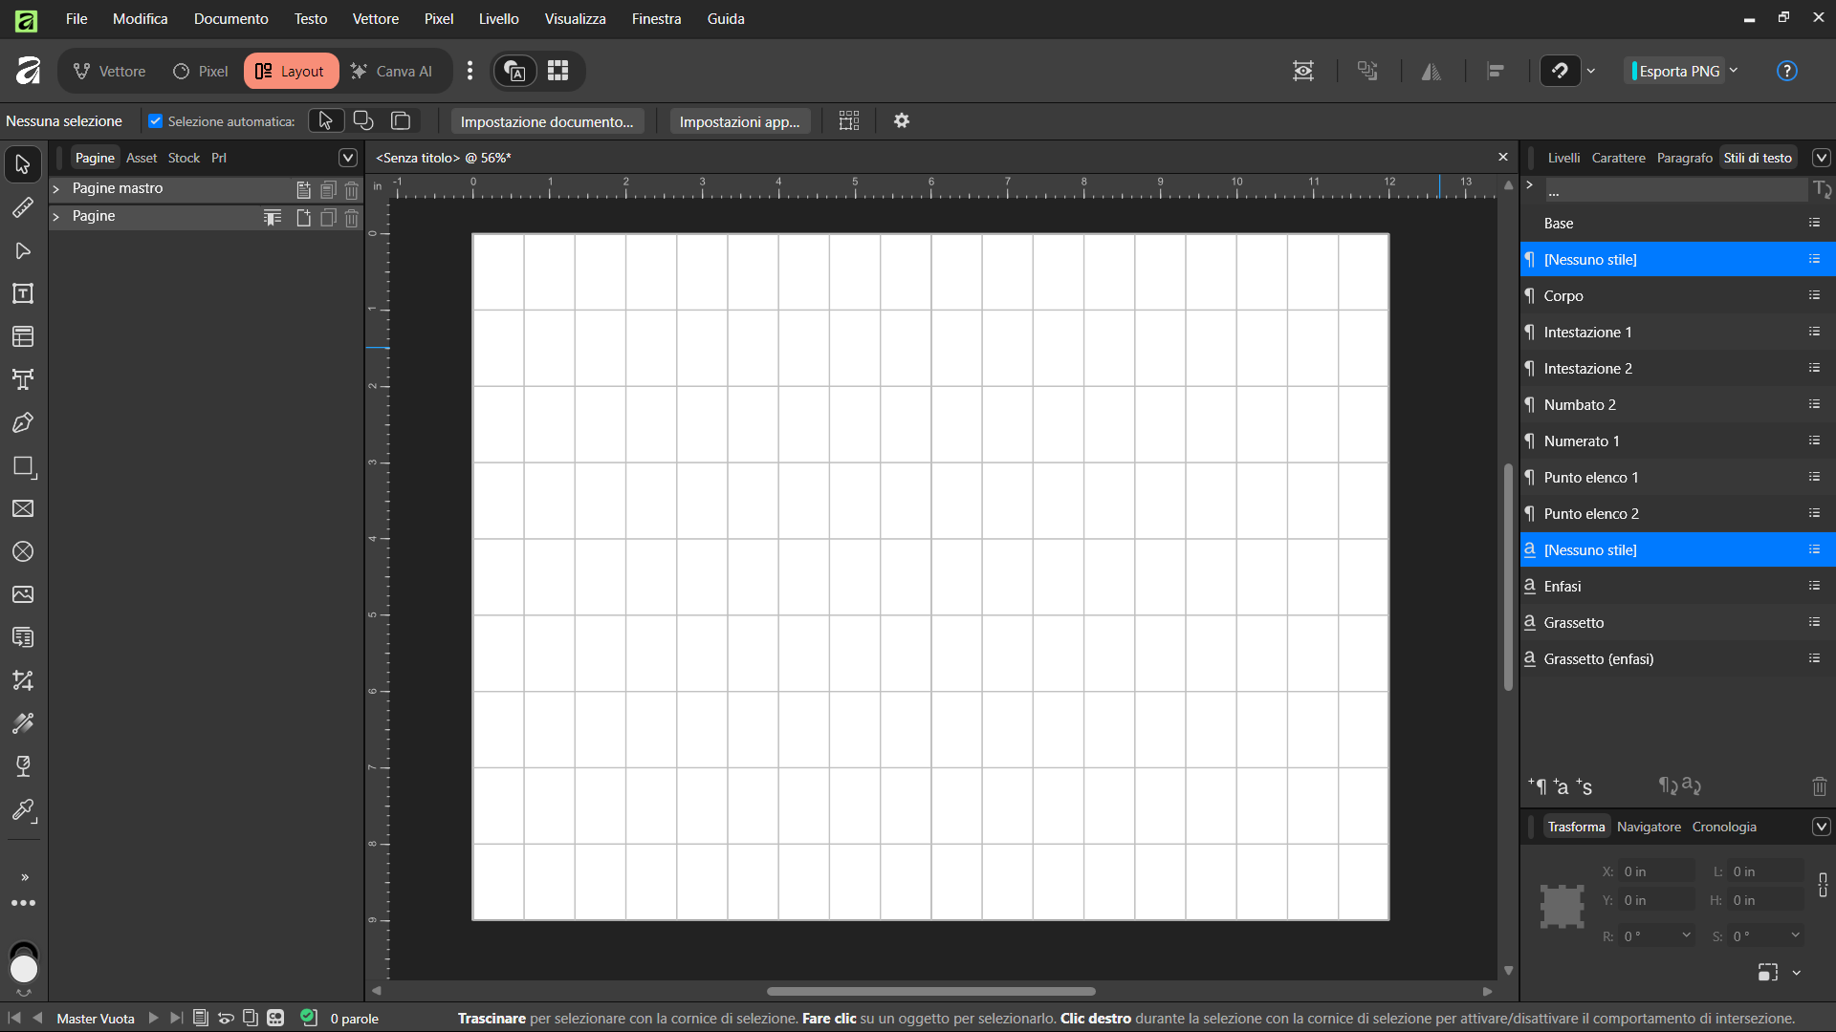This screenshot has width=1836, height=1032.
Task: Open the Livello menu
Action: (498, 18)
